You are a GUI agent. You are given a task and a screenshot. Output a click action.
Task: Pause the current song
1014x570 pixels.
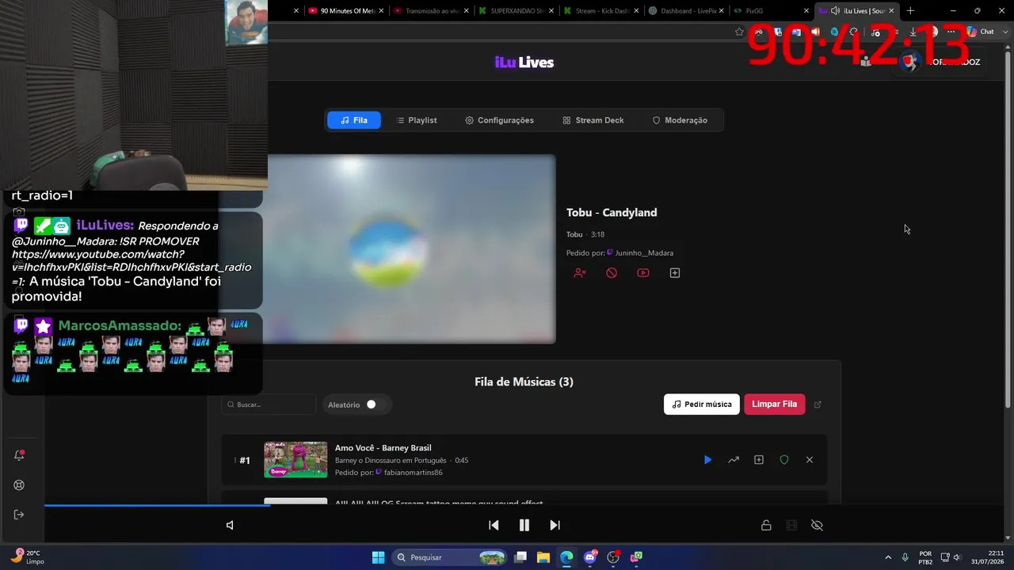(x=524, y=525)
